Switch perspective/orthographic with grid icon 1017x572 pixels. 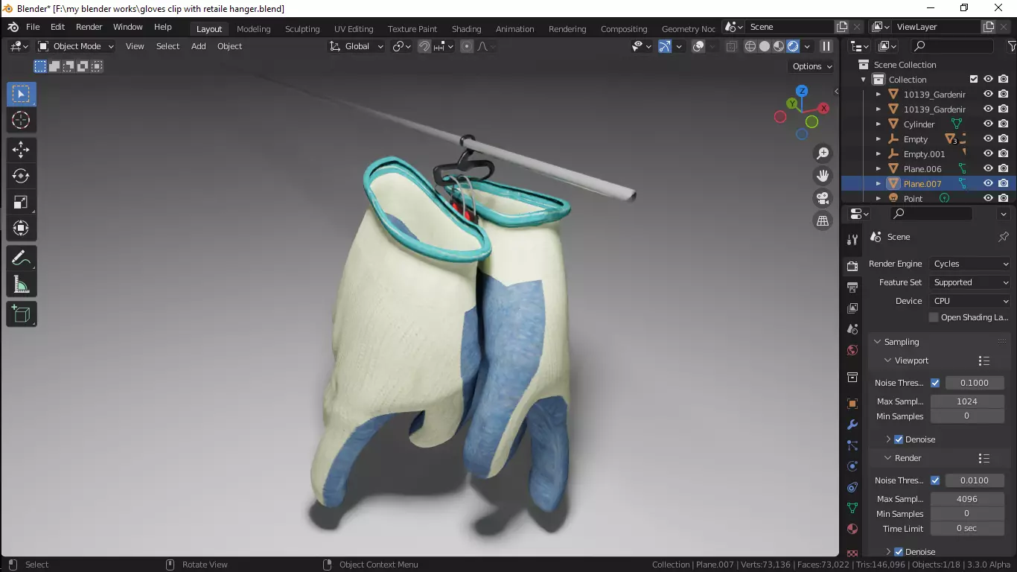point(823,220)
